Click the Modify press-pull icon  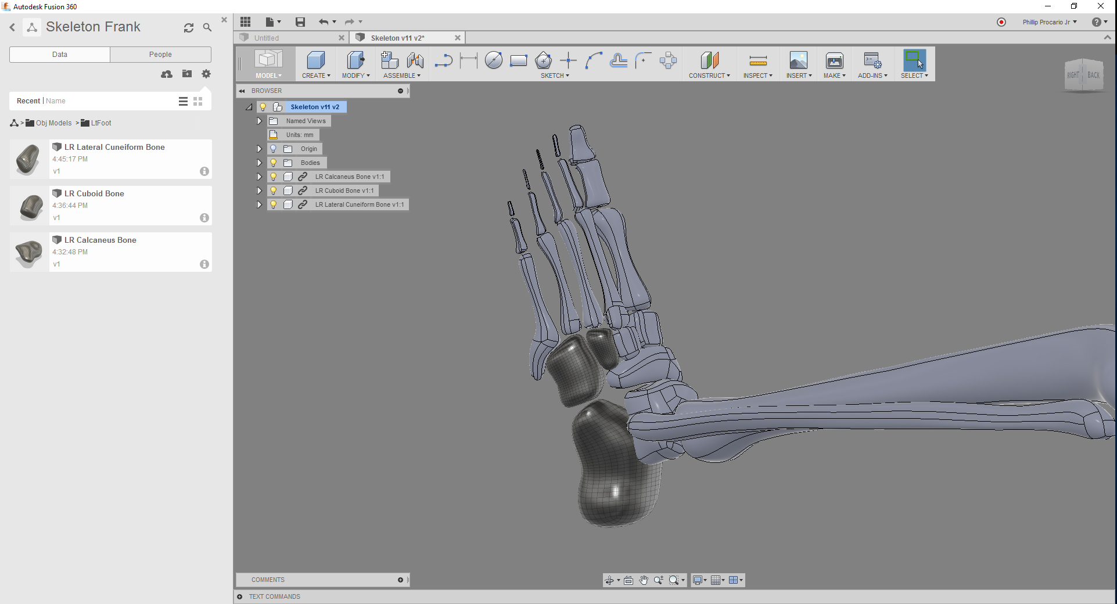[x=355, y=60]
